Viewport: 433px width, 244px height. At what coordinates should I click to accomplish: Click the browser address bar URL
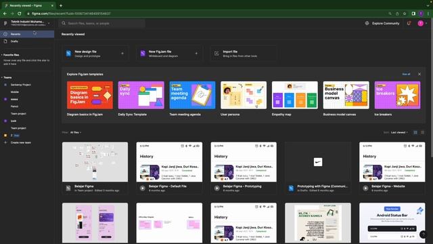[71, 14]
